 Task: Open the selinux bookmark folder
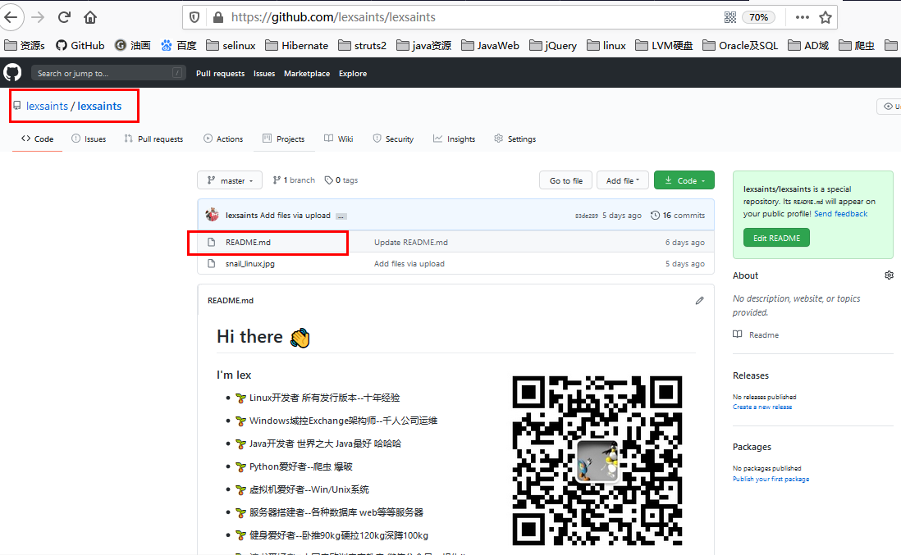(x=231, y=45)
